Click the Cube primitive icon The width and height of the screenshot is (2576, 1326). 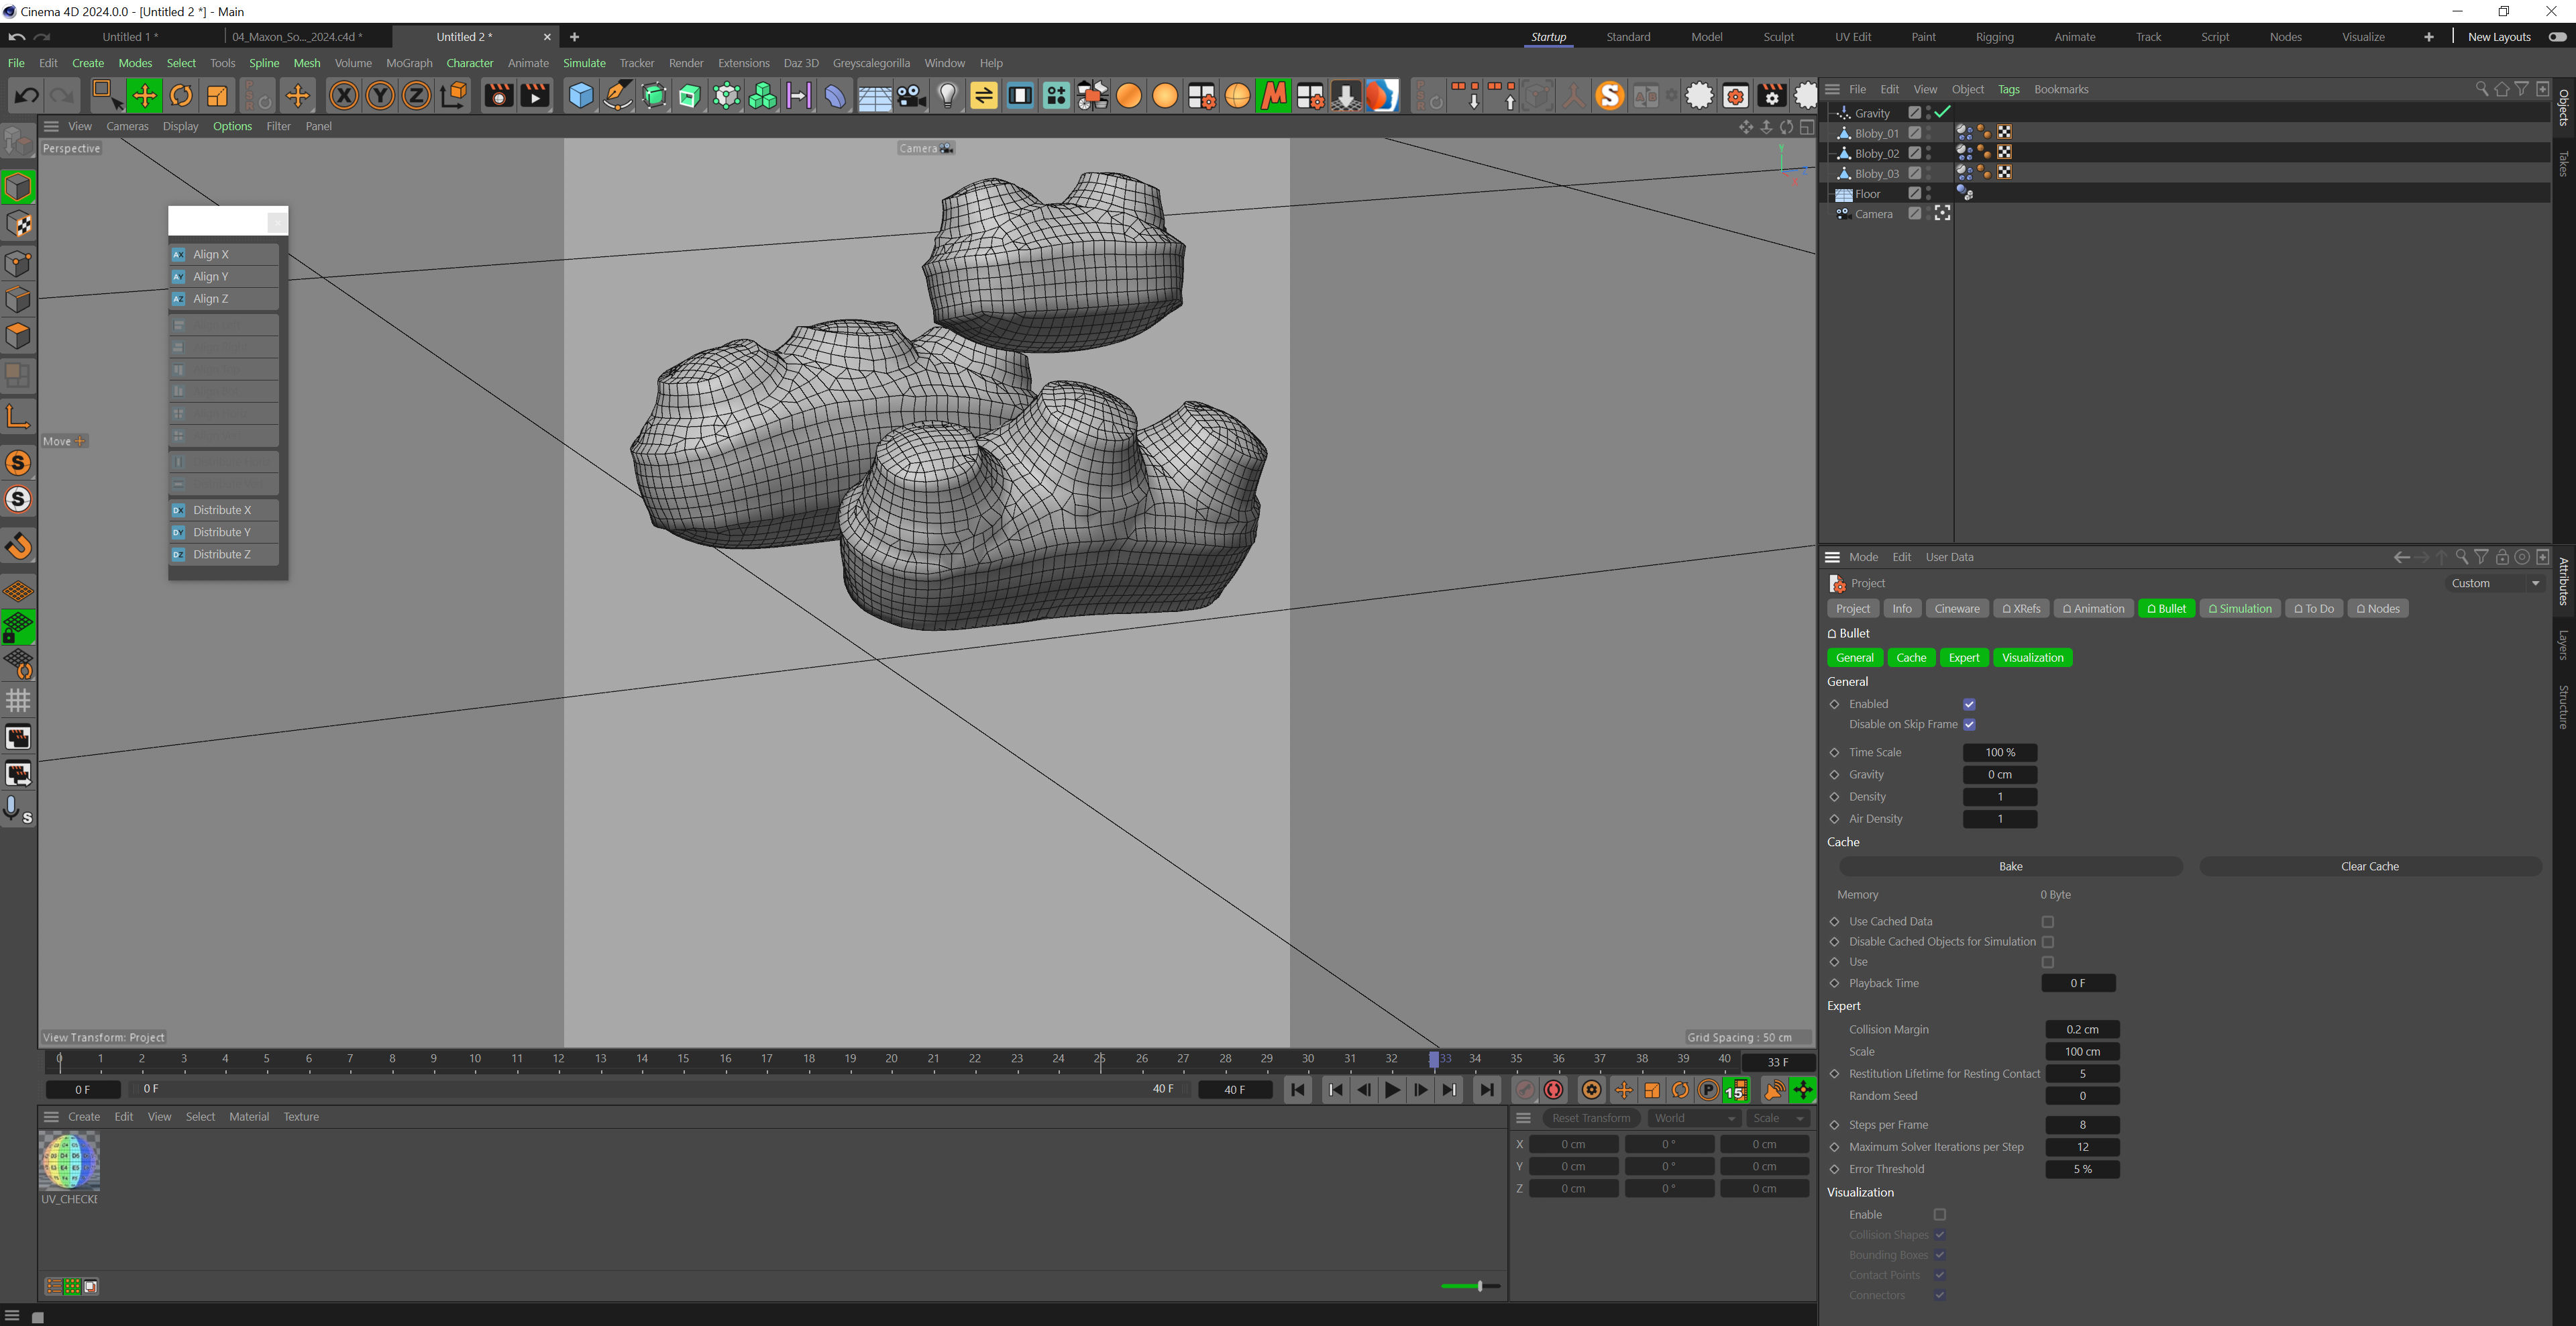580,96
